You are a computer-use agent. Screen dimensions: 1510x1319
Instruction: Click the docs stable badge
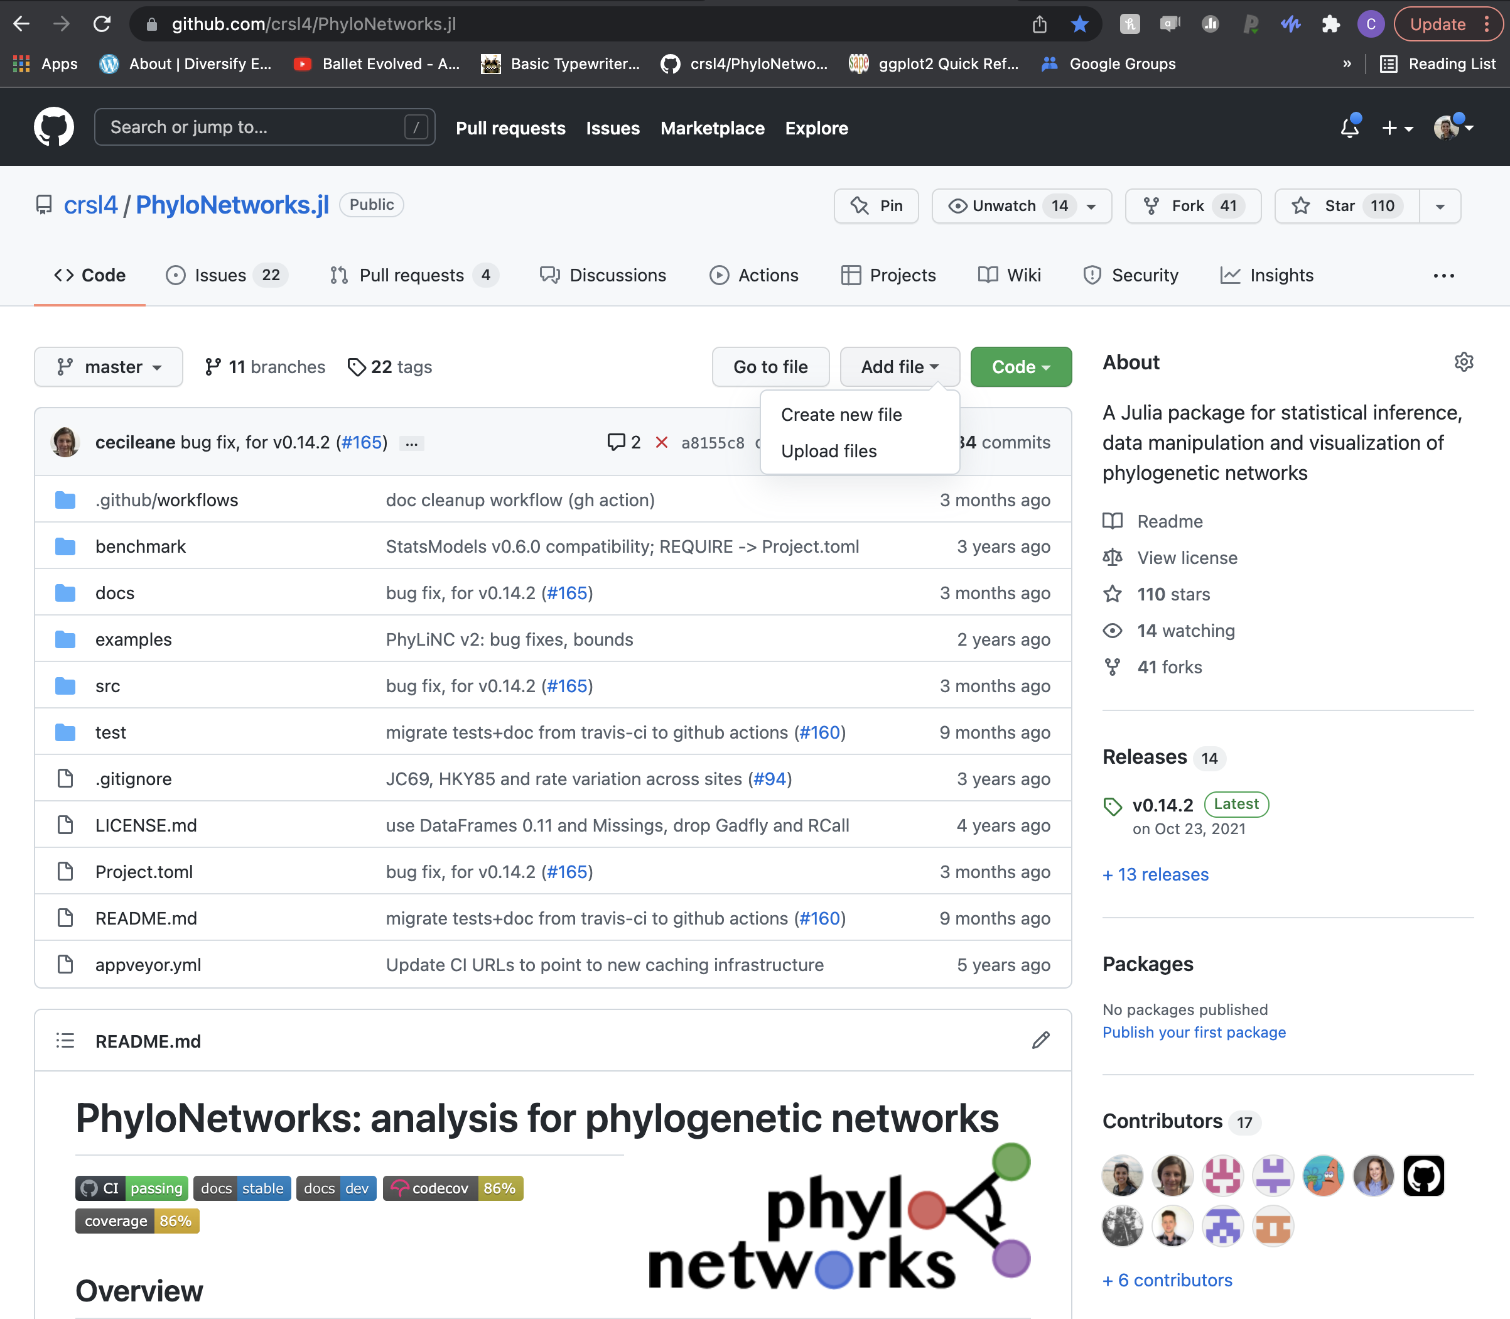(242, 1188)
